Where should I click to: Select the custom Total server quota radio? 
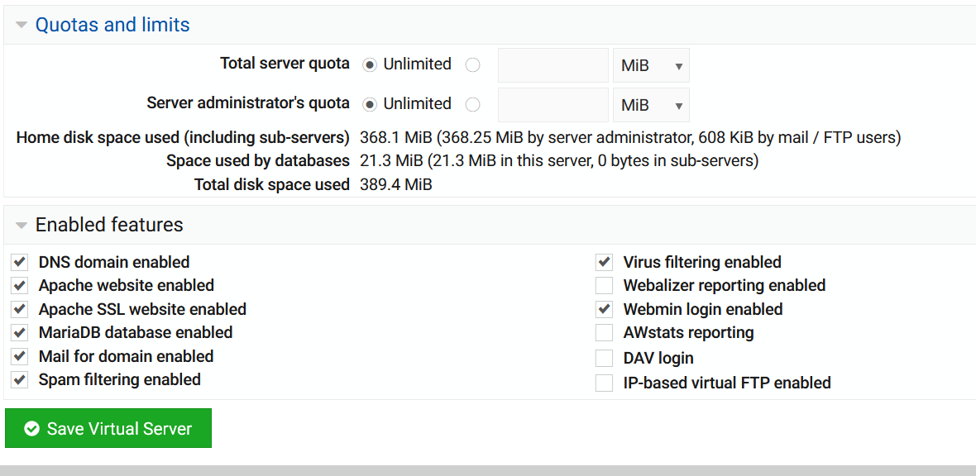[472, 64]
